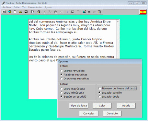Click the Cancelar button
This screenshot has width=148, height=121.
coord(89,114)
